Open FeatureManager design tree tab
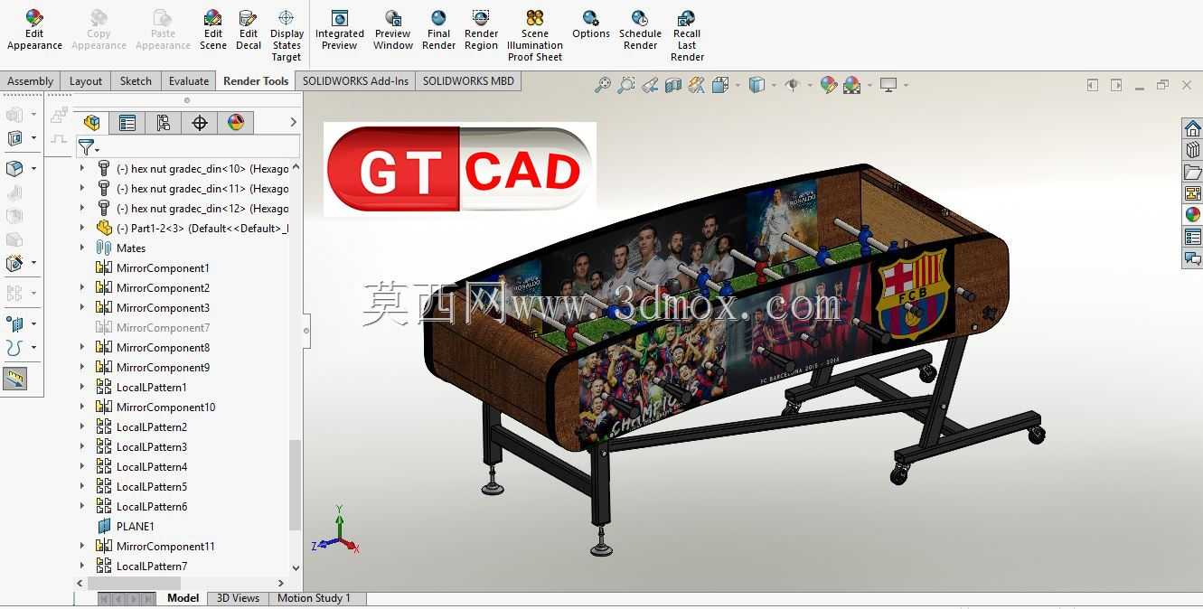The image size is (1203, 609). pos(91,123)
